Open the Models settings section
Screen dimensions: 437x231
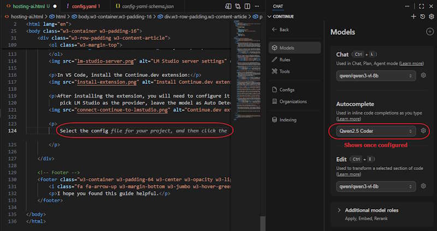pos(294,48)
